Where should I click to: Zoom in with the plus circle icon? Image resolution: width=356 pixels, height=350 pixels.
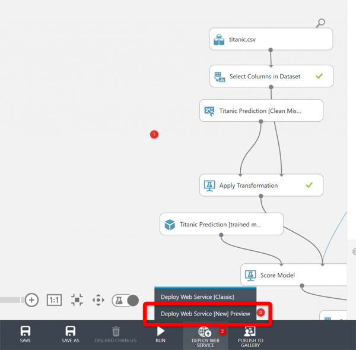(x=31, y=299)
